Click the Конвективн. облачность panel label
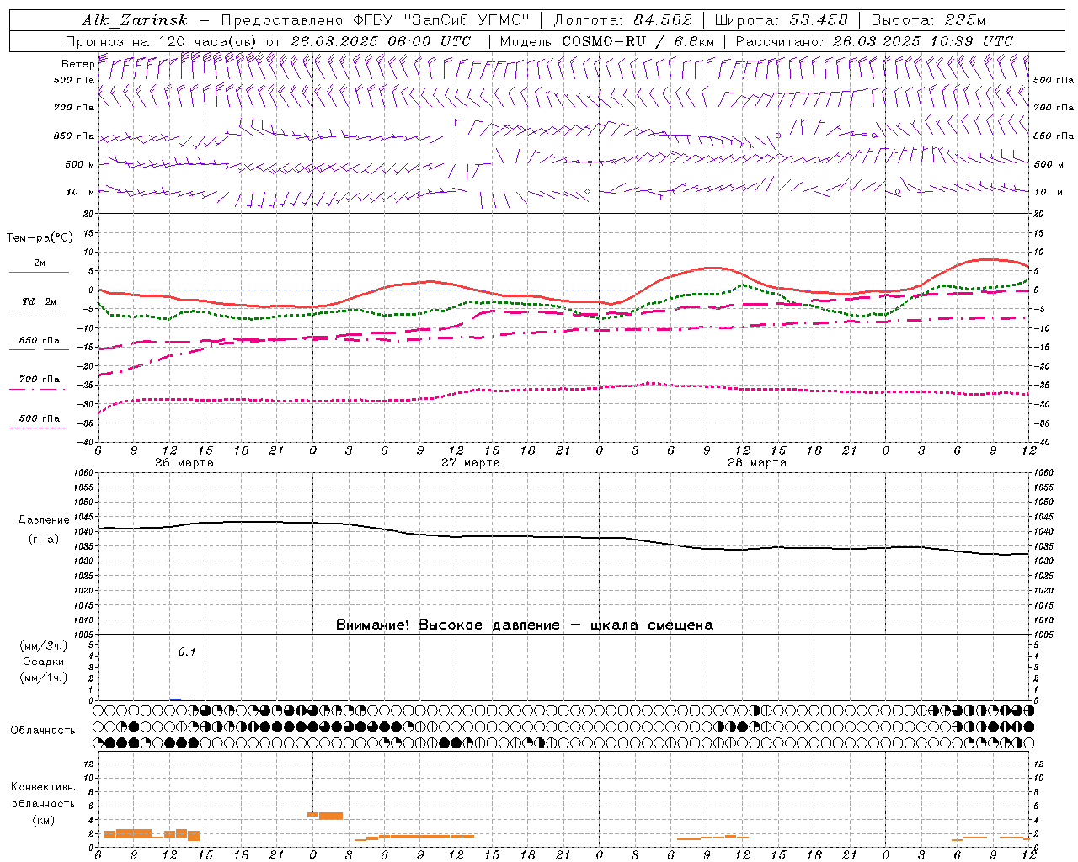 (x=43, y=795)
